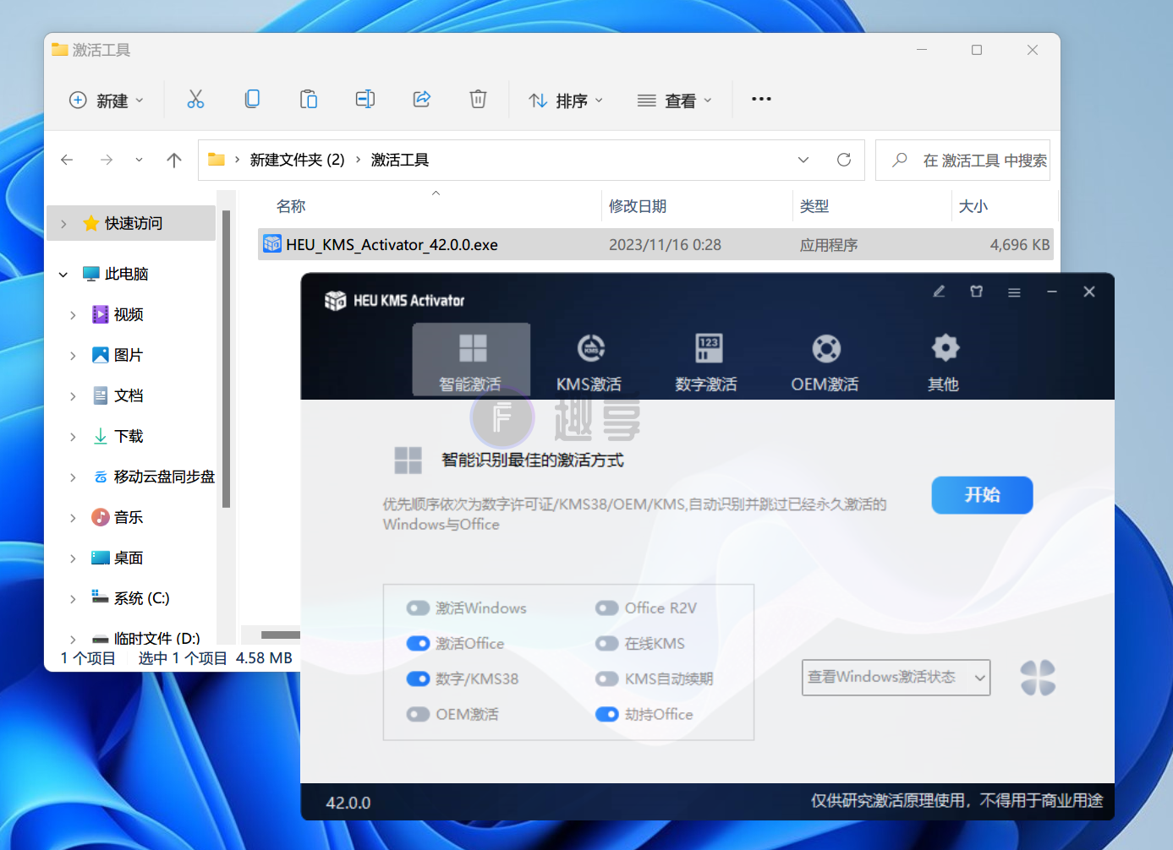Image resolution: width=1173 pixels, height=850 pixels.
Task: Sort by the 类型 column header
Action: (x=814, y=206)
